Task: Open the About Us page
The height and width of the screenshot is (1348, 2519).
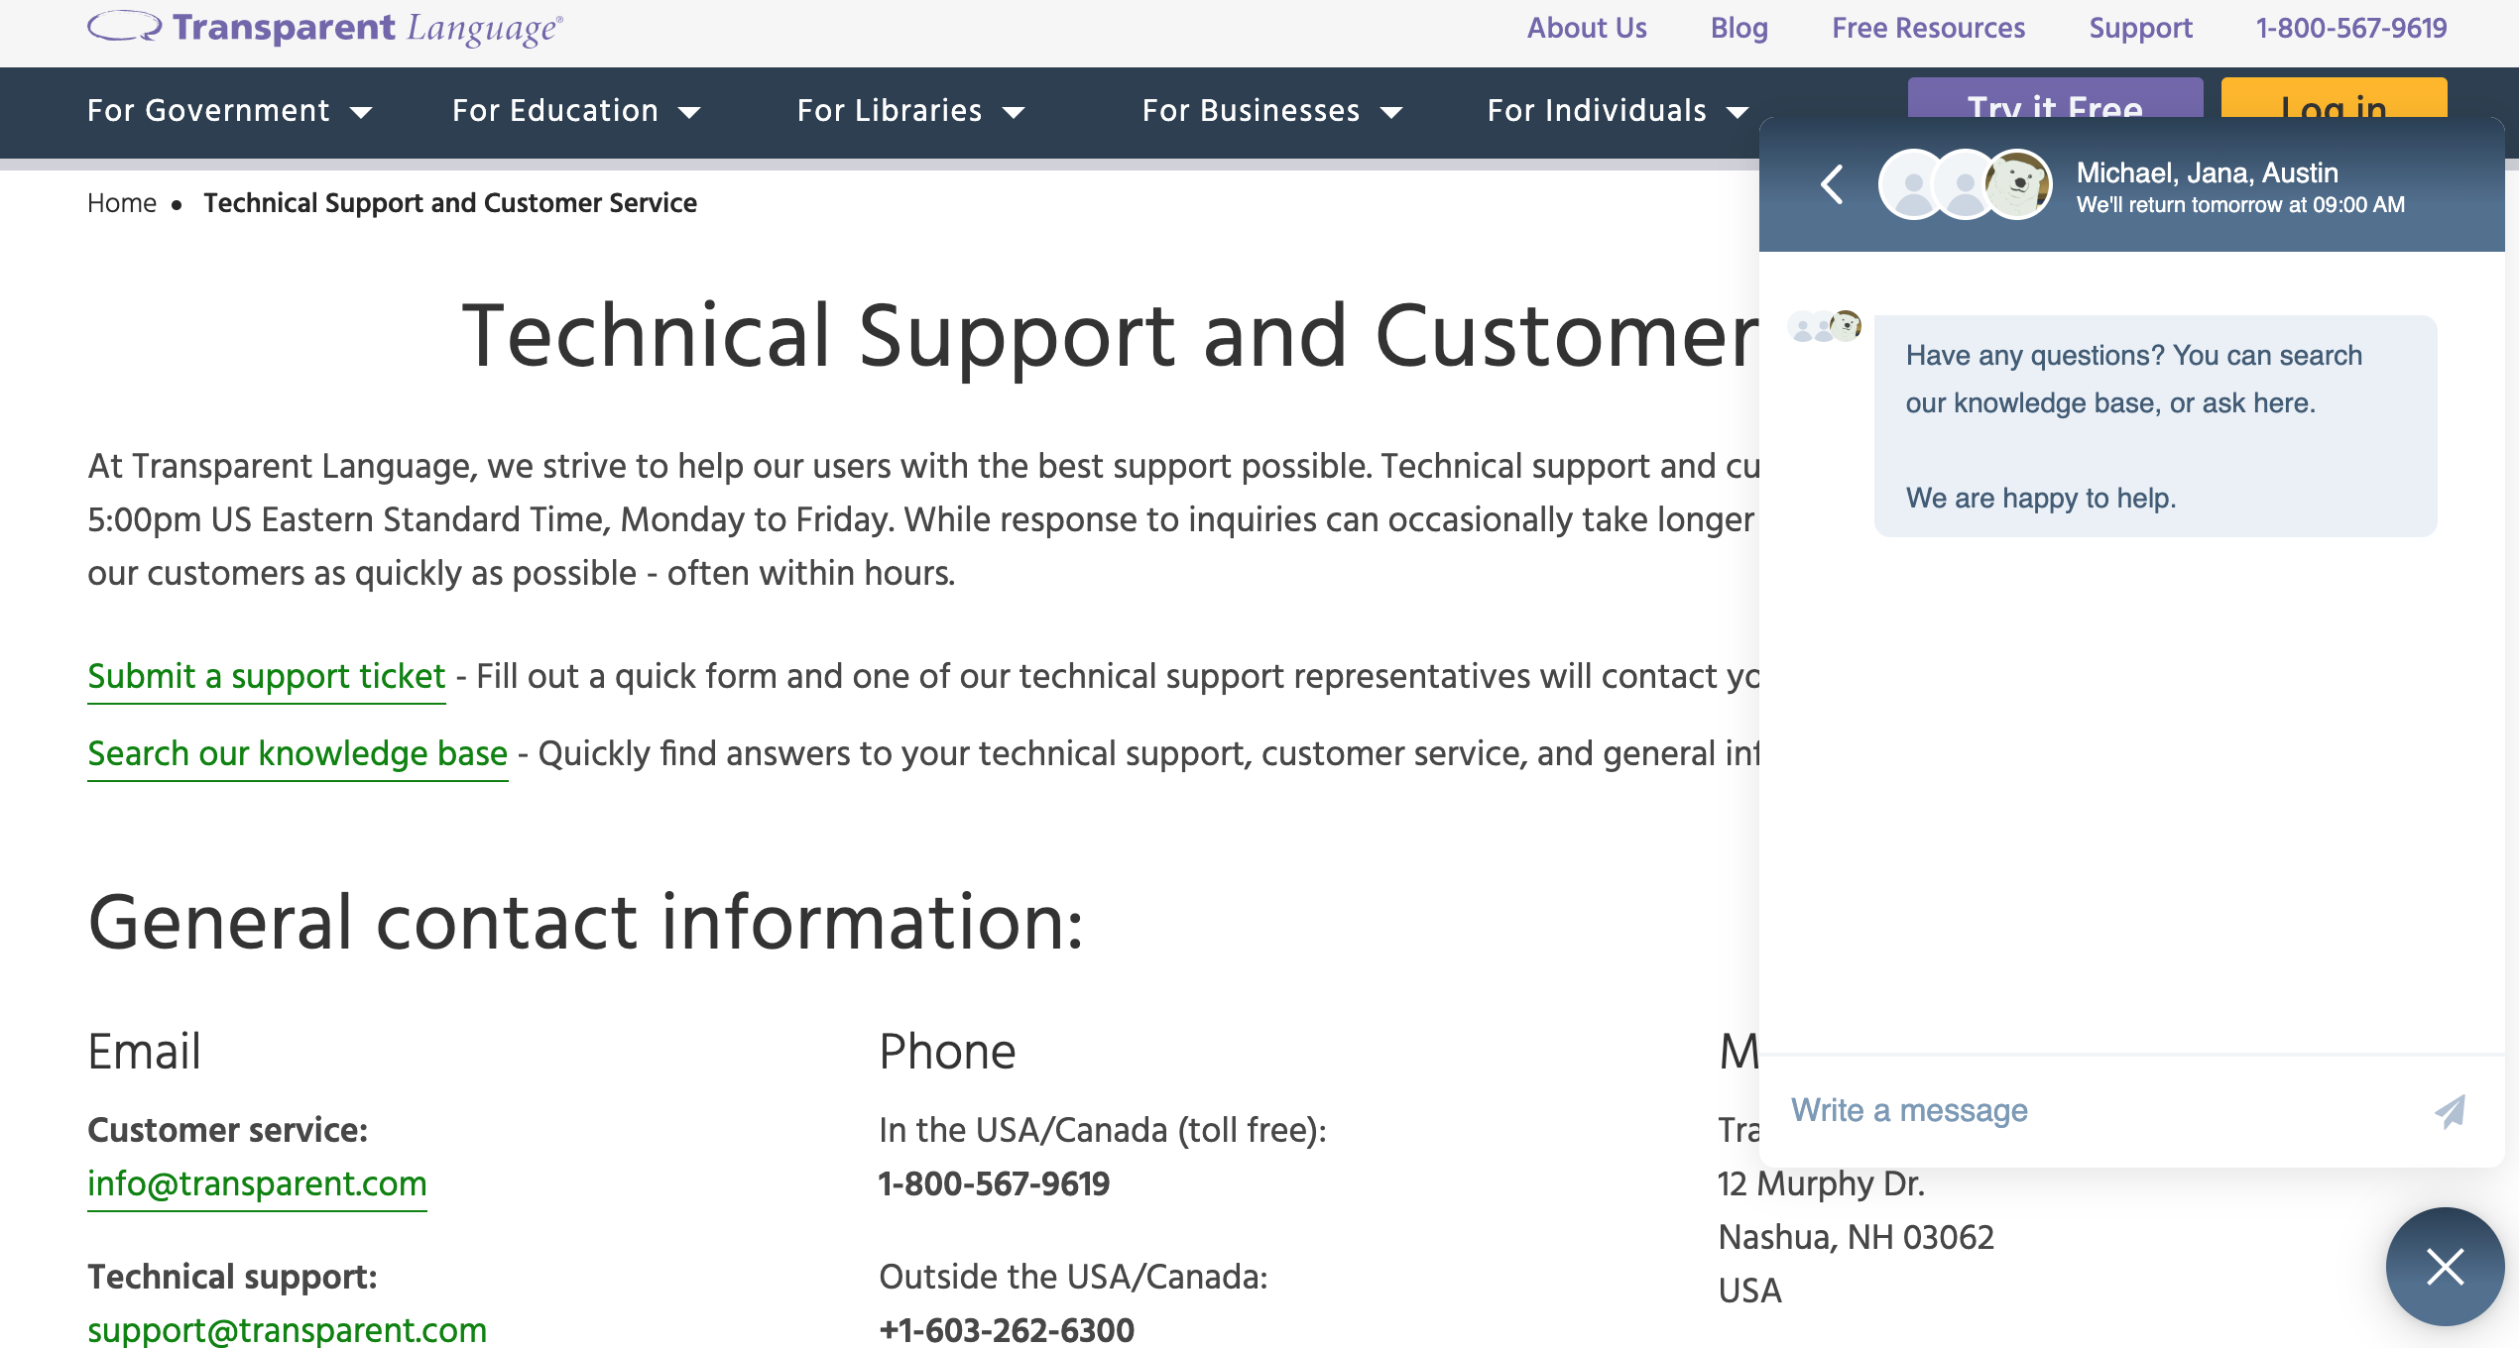Action: coord(1587,28)
